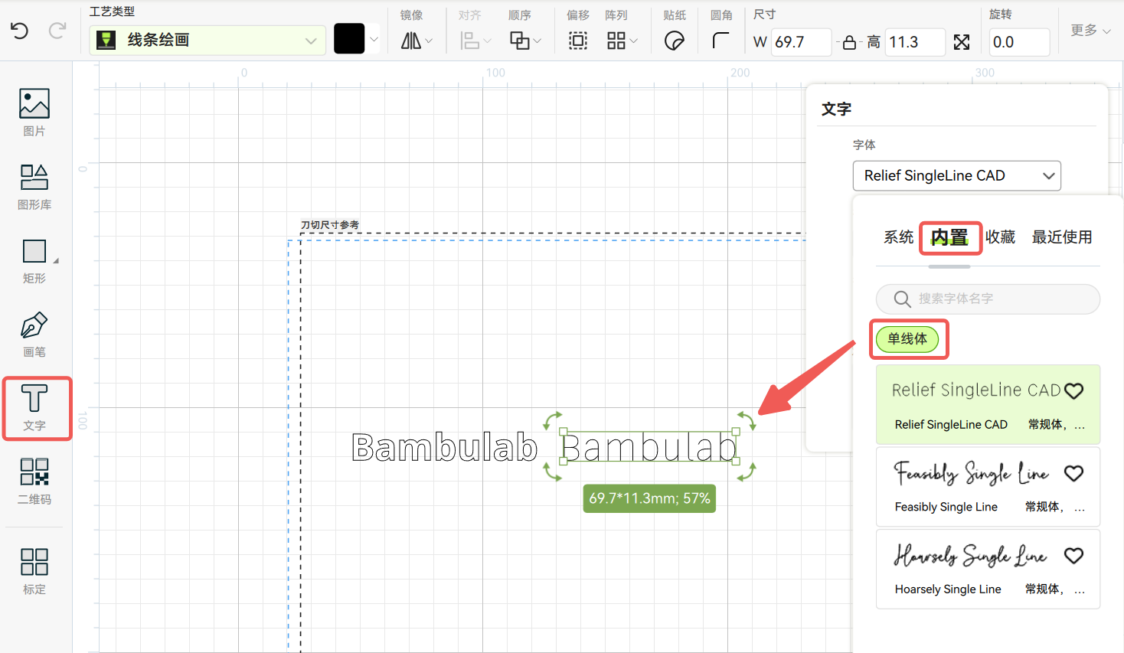Select the 文字 text tool
Image resolution: width=1124 pixels, height=653 pixels.
point(34,408)
